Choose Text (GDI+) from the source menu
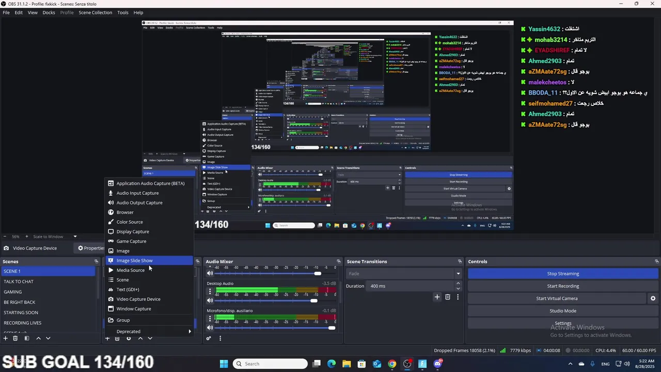Viewport: 661px width, 372px height. (x=149, y=289)
